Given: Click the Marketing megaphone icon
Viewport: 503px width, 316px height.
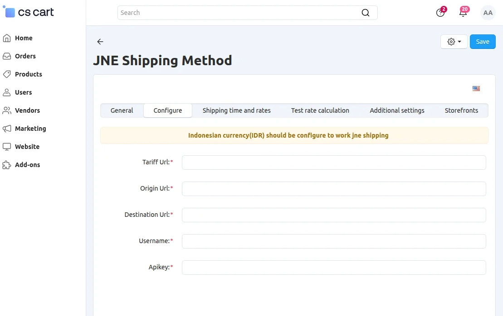Looking at the screenshot, I should point(7,129).
